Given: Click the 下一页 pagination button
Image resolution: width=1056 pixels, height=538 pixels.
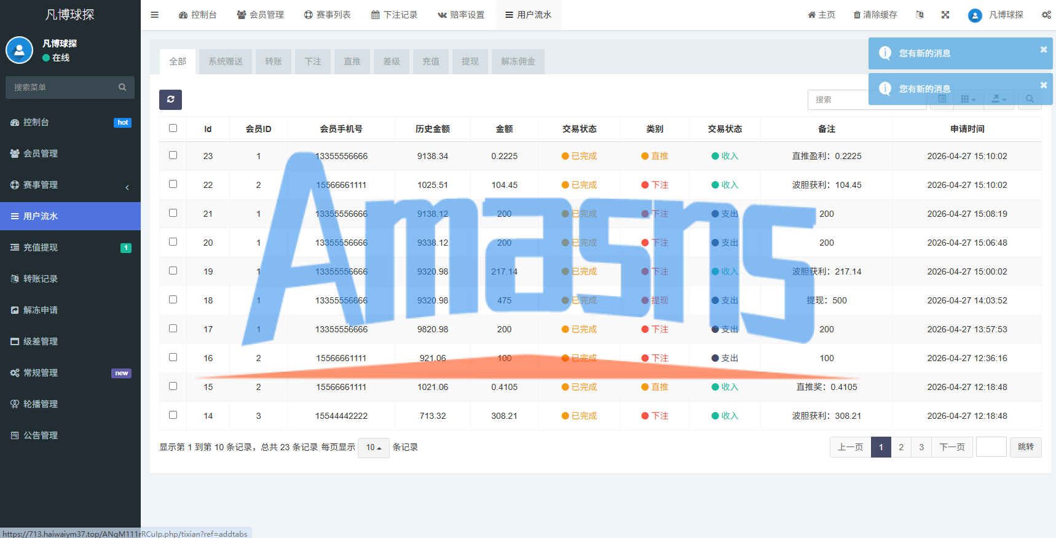Looking at the screenshot, I should pos(952,447).
